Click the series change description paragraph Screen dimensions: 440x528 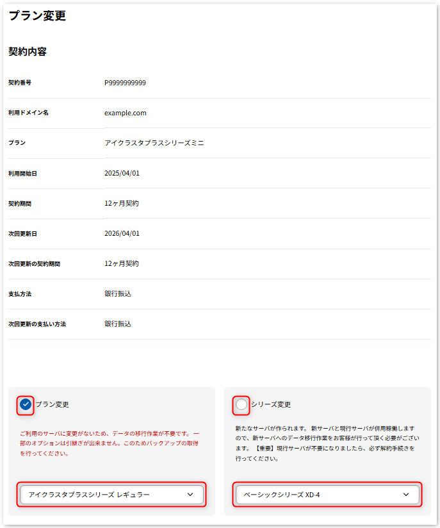coord(325,443)
